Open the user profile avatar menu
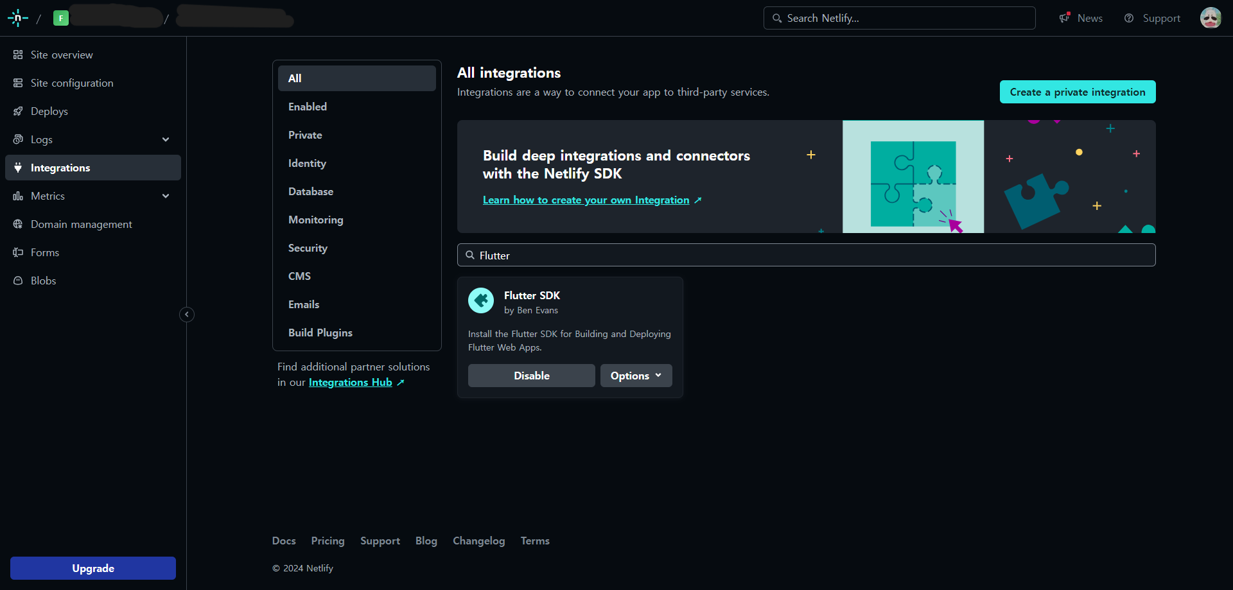 (1211, 18)
